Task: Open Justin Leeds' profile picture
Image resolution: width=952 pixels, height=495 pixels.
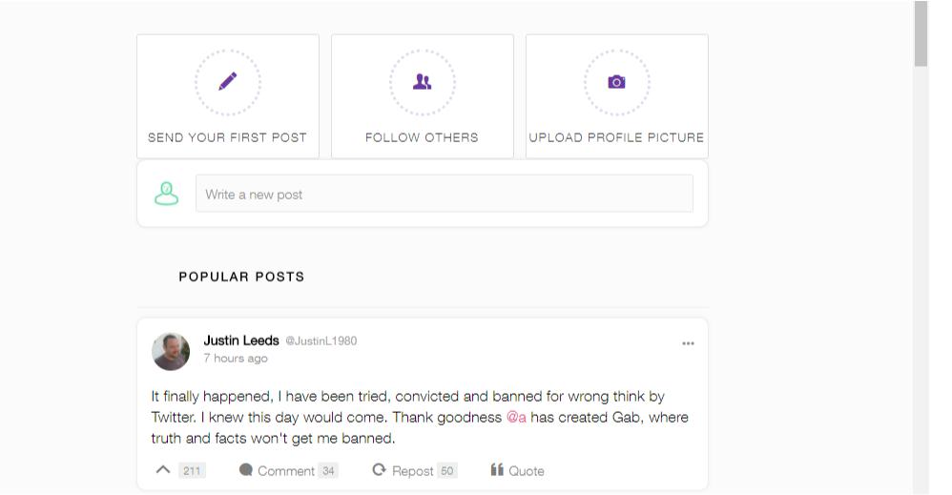Action: [x=171, y=351]
